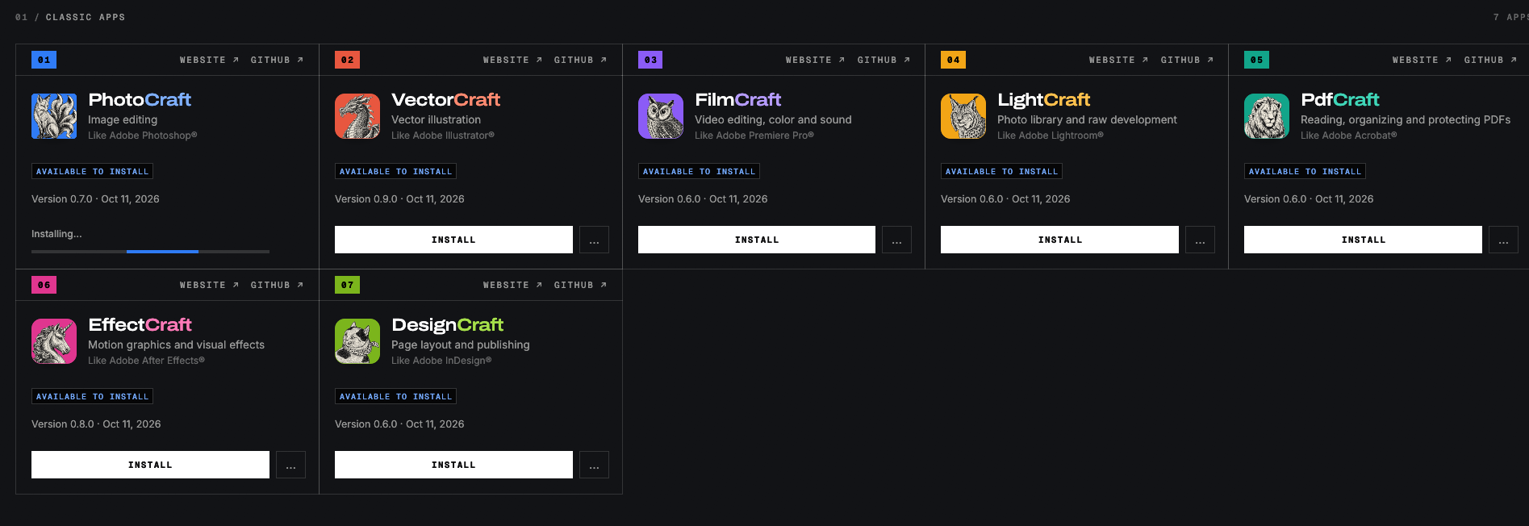Visit EffectCraft website

[209, 285]
